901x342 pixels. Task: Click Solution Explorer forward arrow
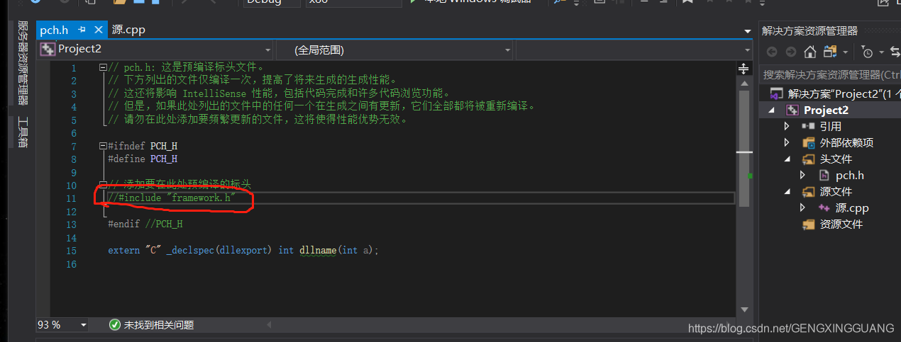(791, 52)
